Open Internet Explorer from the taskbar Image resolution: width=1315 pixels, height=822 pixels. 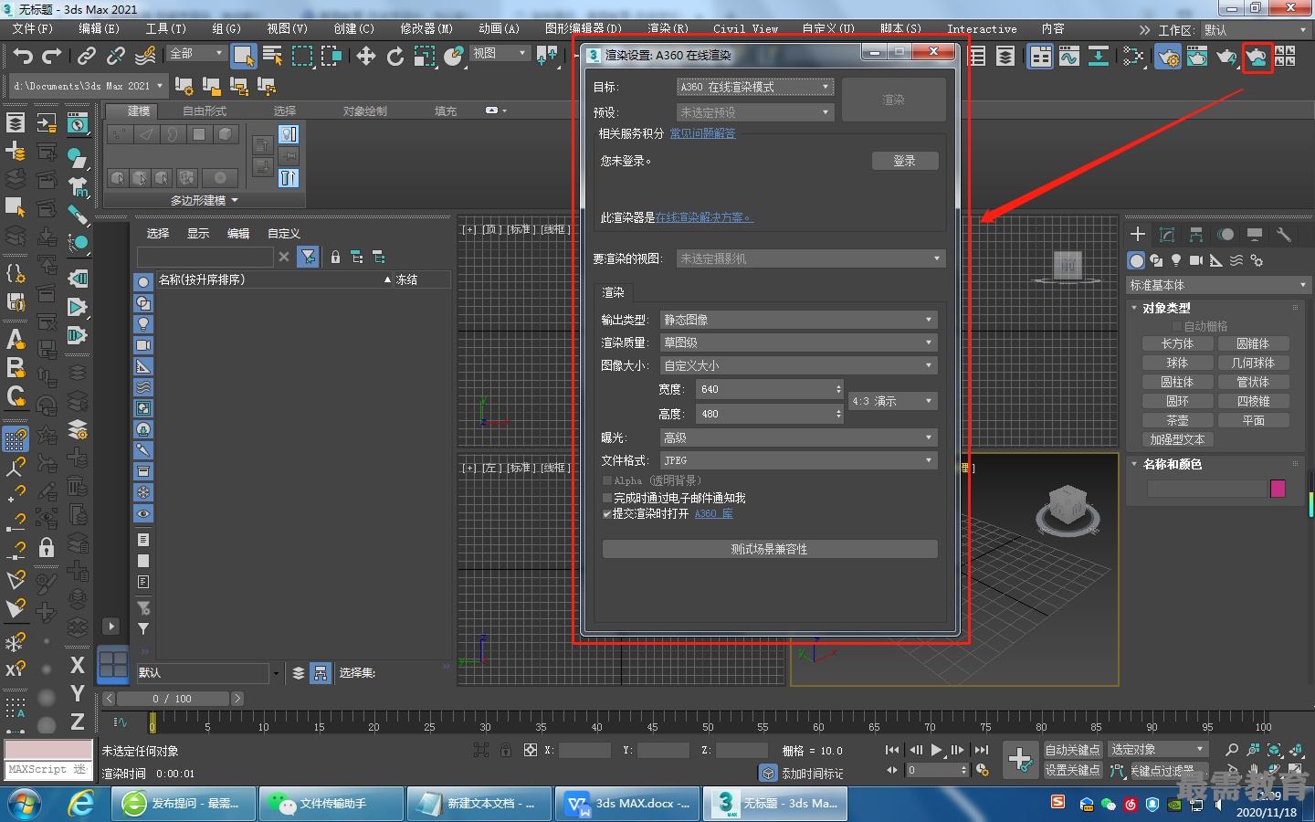pos(81,804)
